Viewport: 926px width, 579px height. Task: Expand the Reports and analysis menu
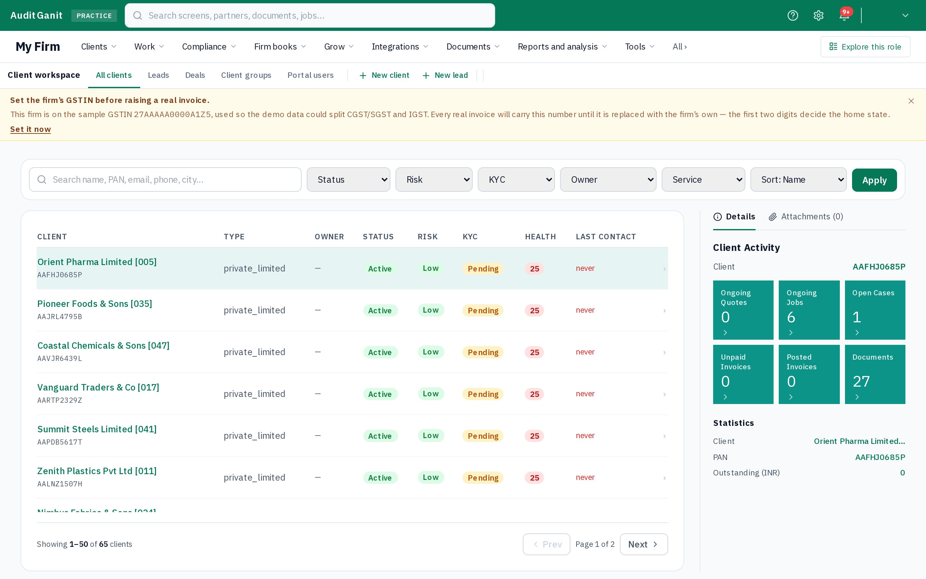click(562, 47)
